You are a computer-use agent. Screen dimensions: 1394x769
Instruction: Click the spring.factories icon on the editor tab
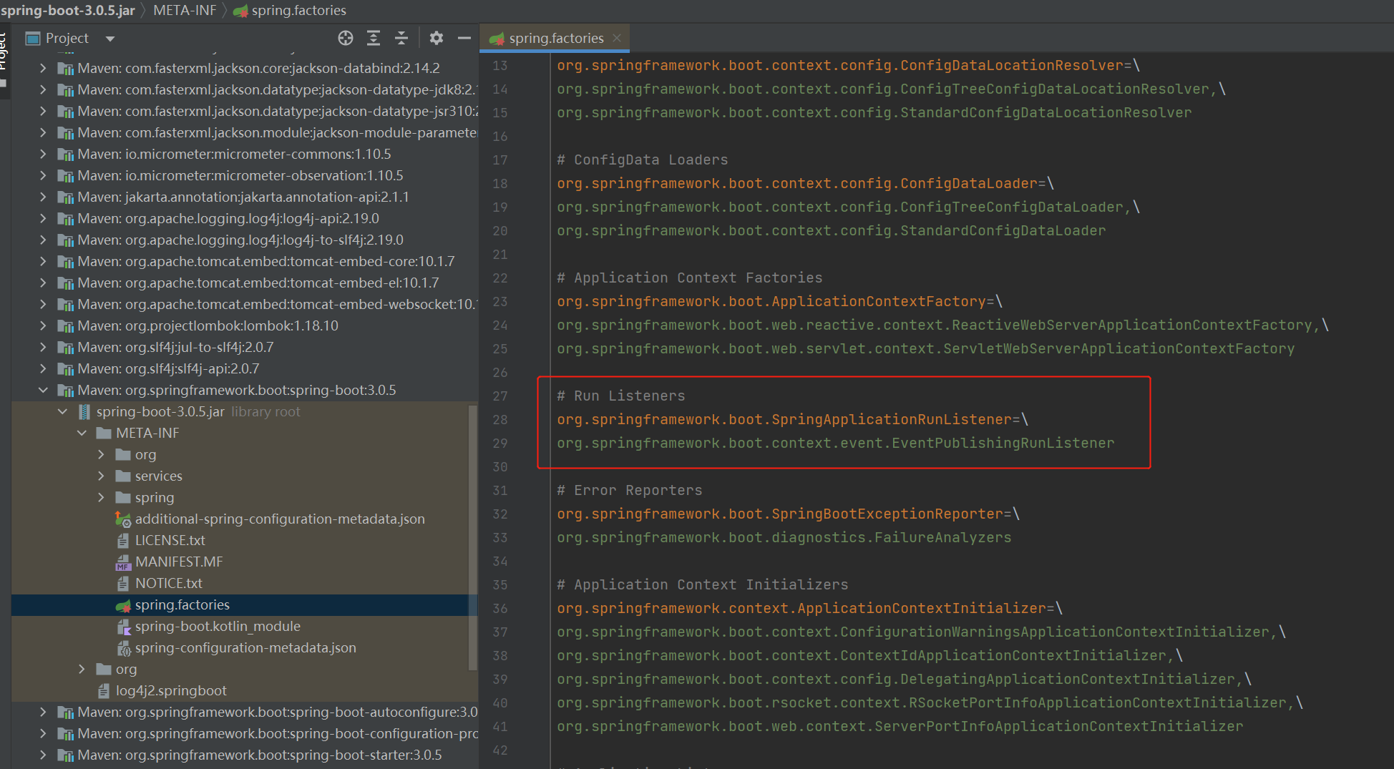click(497, 37)
